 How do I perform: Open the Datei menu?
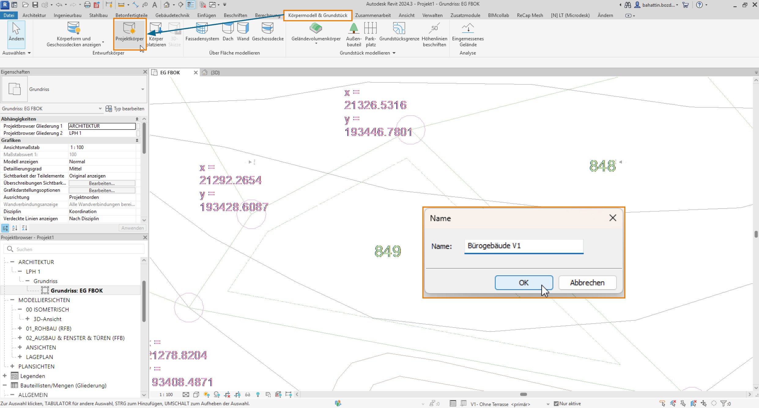tap(9, 15)
